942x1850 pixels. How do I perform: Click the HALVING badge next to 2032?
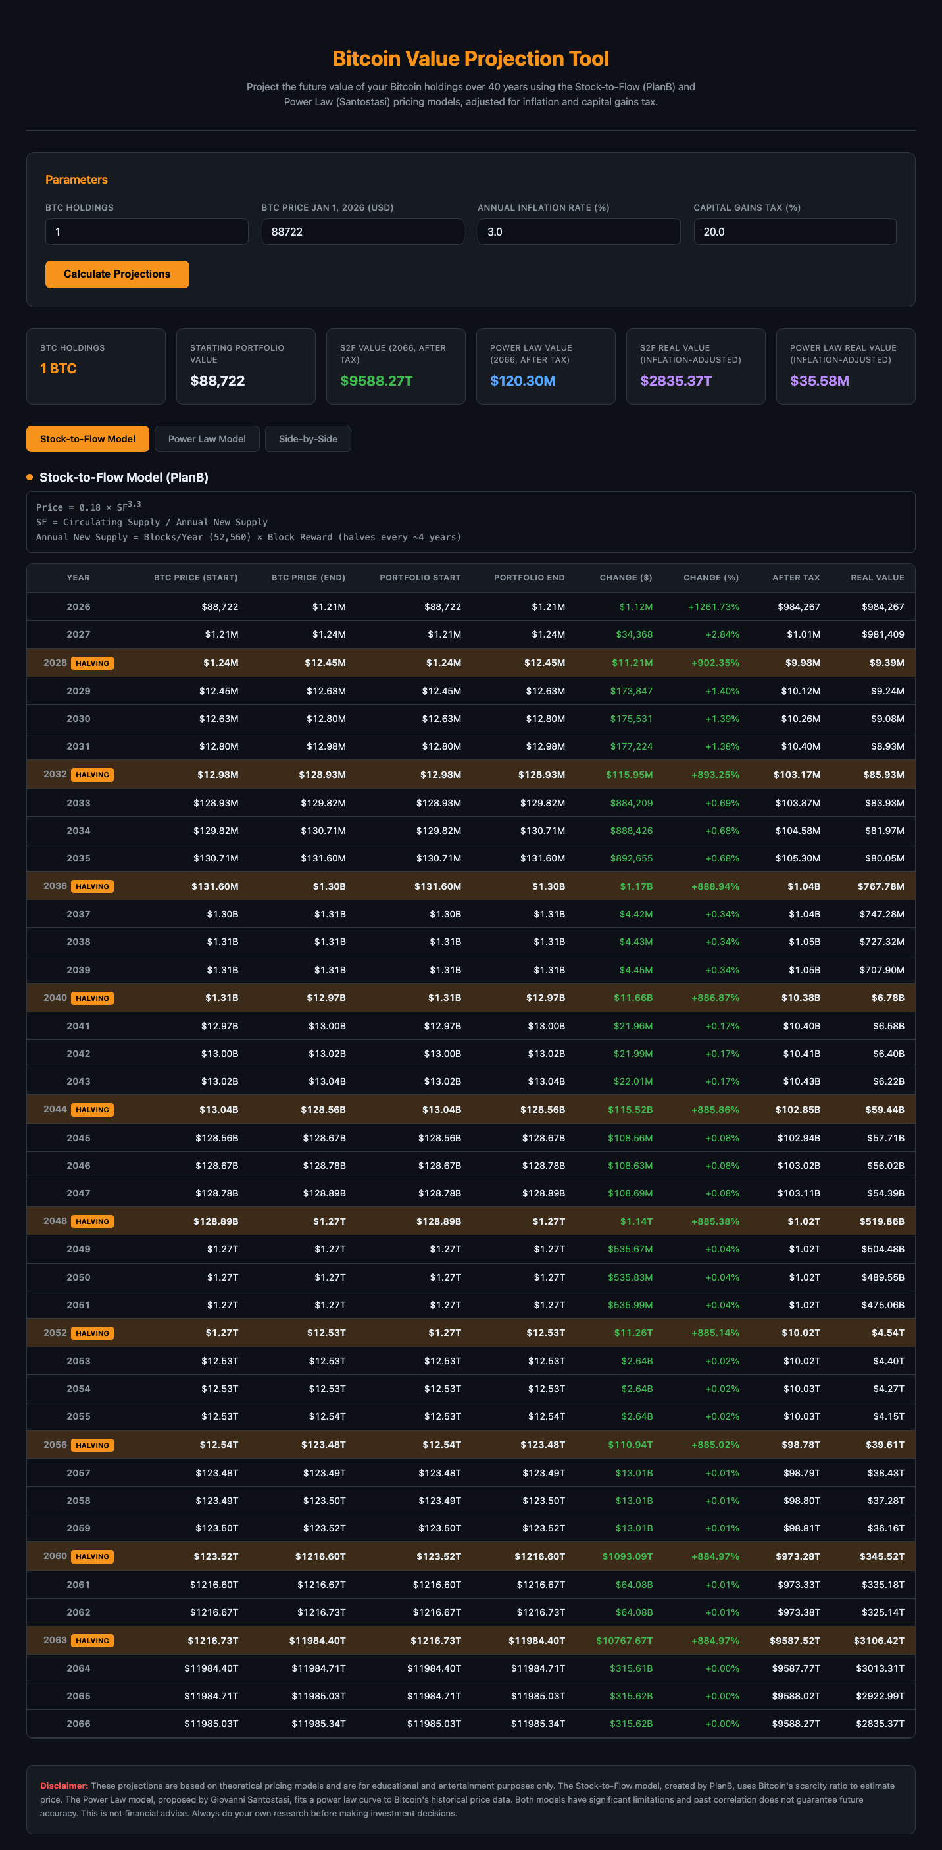93,775
